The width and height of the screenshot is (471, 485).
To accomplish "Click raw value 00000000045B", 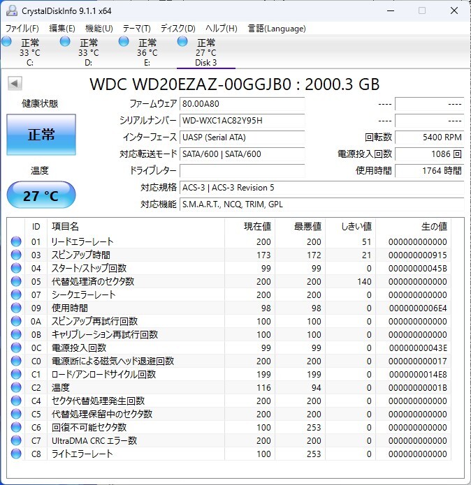I will tap(417, 269).
